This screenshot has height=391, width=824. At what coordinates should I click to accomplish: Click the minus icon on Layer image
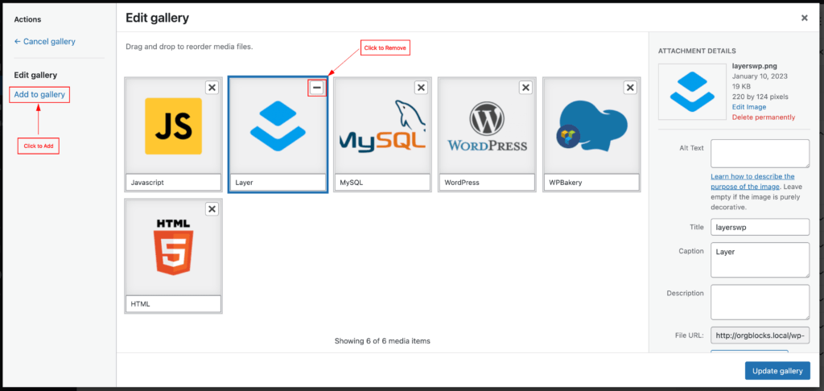[x=317, y=88]
